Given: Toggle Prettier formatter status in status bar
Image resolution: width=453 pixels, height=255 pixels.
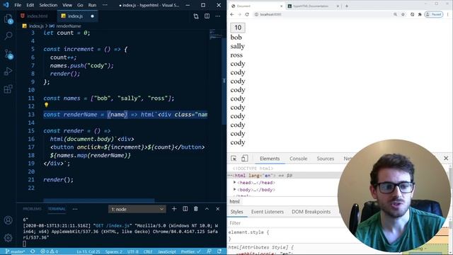Looking at the screenshot, I should pyautogui.click(x=190, y=251).
